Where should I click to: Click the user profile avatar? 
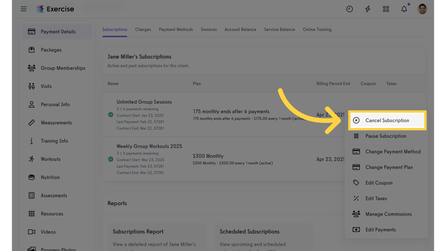pyautogui.click(x=422, y=9)
